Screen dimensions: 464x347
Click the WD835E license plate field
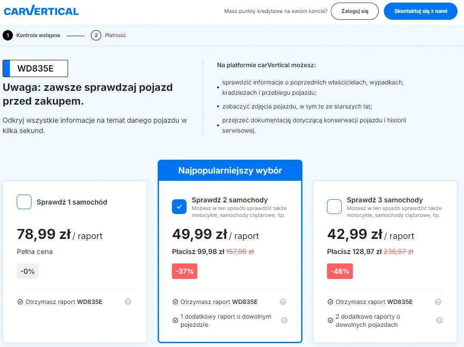pyautogui.click(x=35, y=68)
